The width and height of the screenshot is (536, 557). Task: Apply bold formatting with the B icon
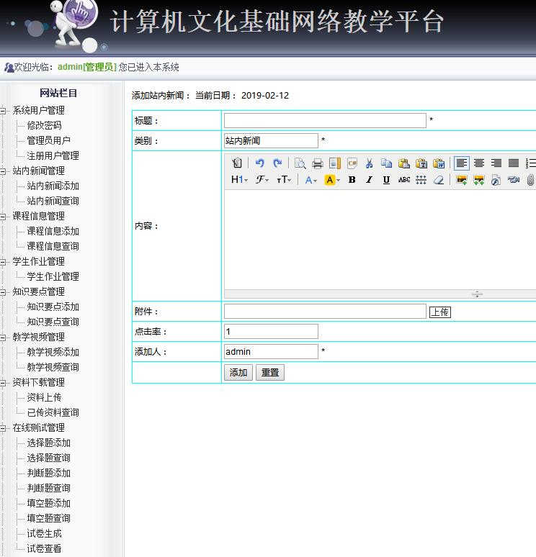352,180
